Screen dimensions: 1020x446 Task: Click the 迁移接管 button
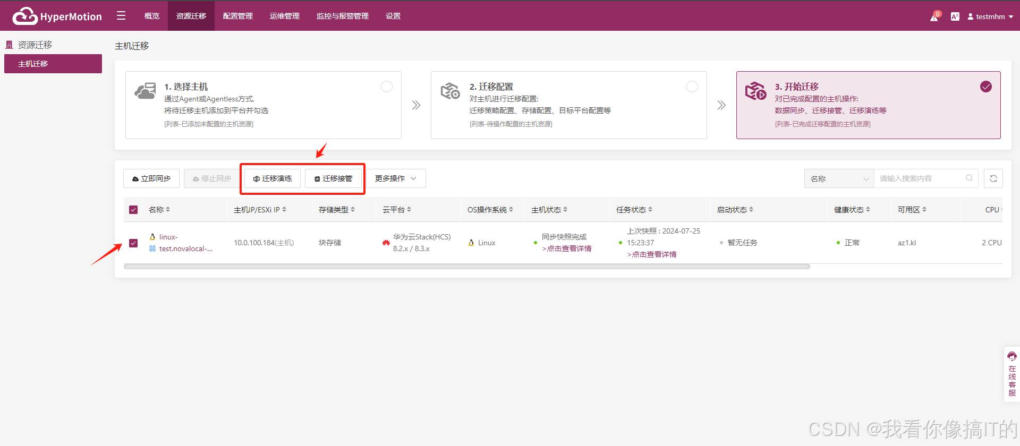(333, 178)
